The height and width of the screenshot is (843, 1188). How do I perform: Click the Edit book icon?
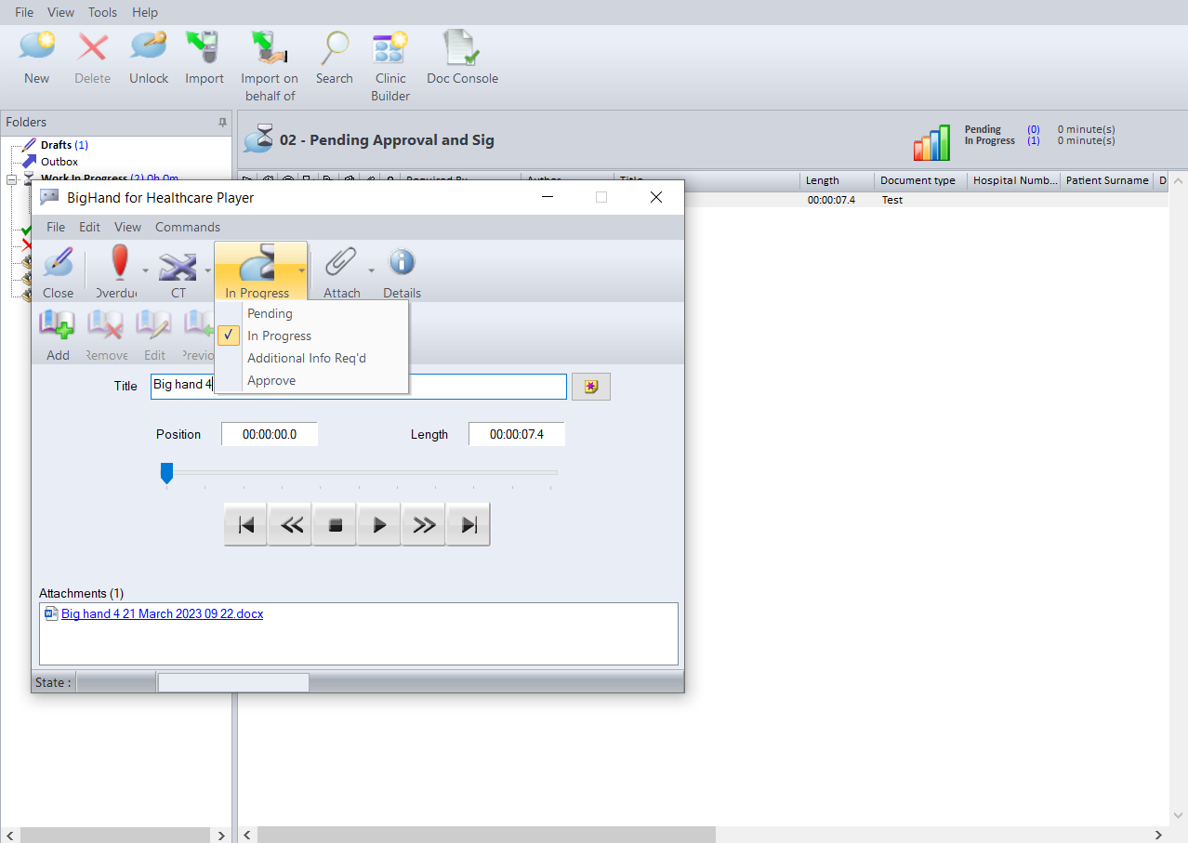coord(154,326)
